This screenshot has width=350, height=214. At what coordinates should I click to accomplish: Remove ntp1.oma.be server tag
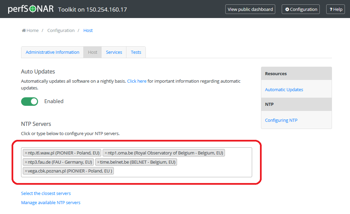(x=106, y=153)
